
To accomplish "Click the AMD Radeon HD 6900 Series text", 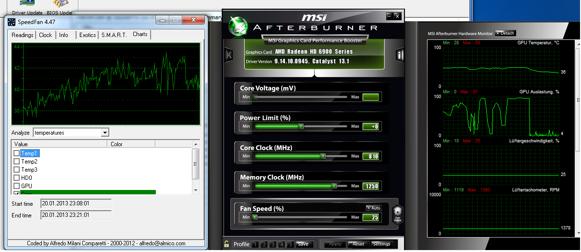I will pyautogui.click(x=314, y=51).
